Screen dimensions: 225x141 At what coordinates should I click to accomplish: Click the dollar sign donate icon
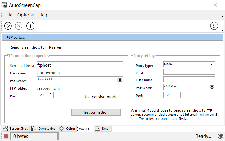[x=214, y=26]
